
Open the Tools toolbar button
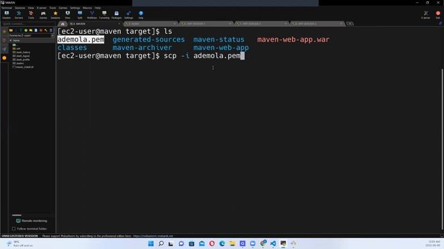[31, 15]
